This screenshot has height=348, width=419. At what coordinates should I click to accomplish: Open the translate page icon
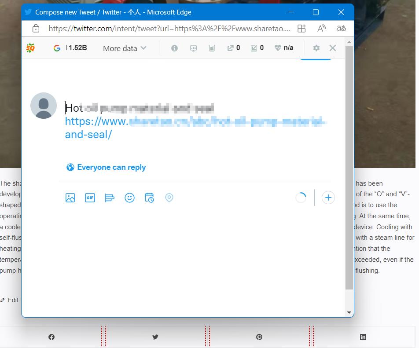coord(341,28)
